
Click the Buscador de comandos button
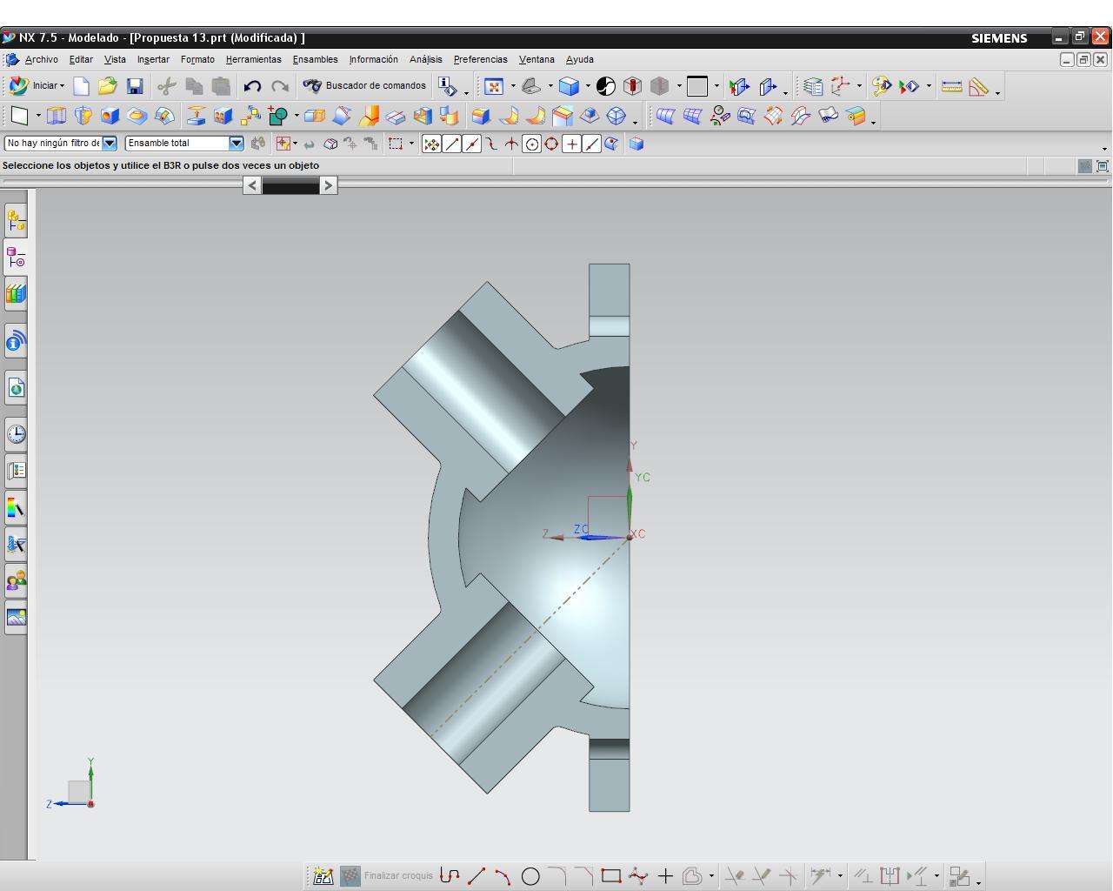point(365,86)
